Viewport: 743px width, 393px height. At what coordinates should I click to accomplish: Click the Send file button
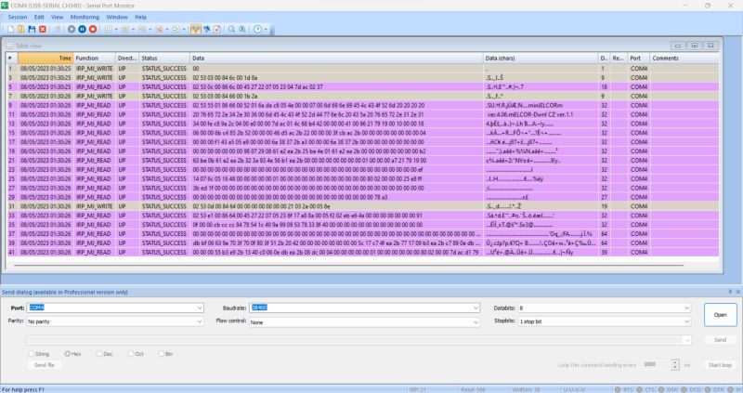44,365
